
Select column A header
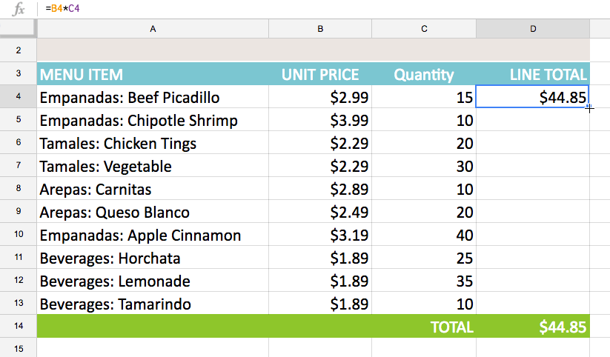(153, 29)
